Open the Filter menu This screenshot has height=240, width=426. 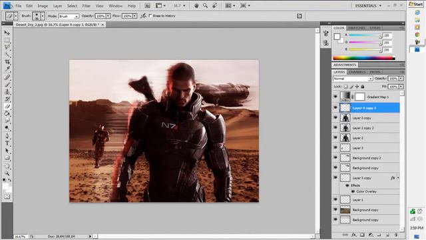pos(86,6)
